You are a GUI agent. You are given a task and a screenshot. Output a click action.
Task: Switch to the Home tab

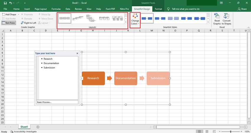(17, 9)
